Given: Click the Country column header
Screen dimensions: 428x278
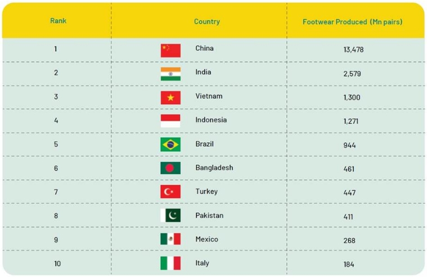Looking at the screenshot, I should pos(207,21).
